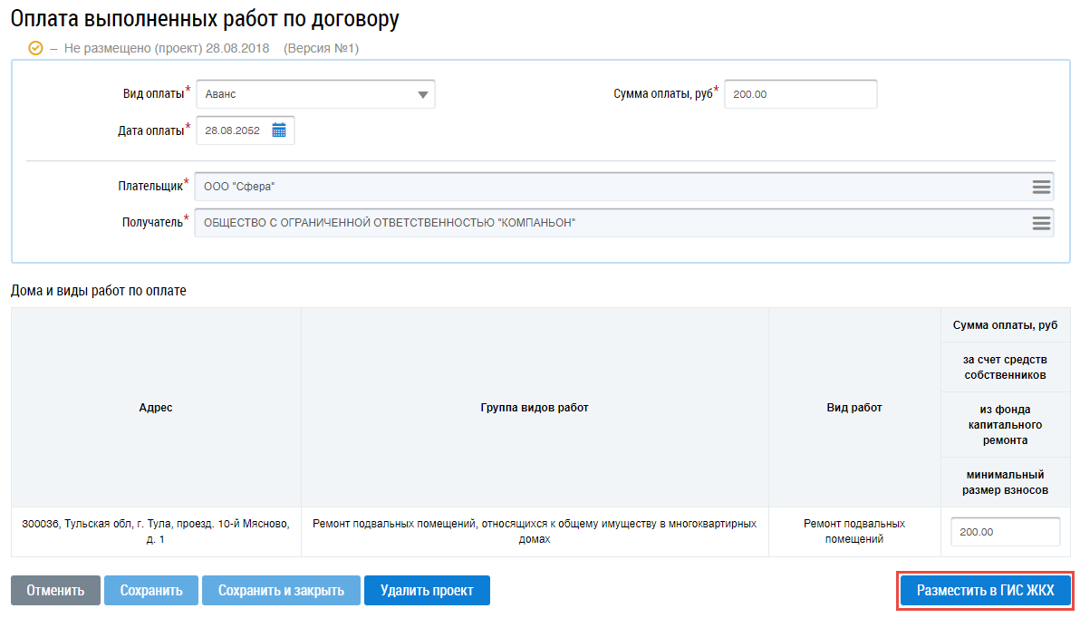
Task: Click the Сумма оплаты input field
Action: click(800, 94)
